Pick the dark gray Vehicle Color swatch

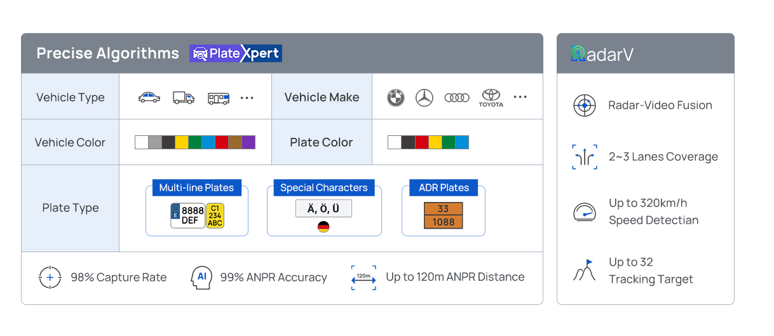(168, 142)
